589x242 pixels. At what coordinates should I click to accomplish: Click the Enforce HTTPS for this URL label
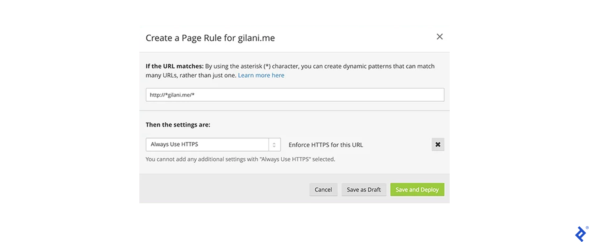pos(326,145)
